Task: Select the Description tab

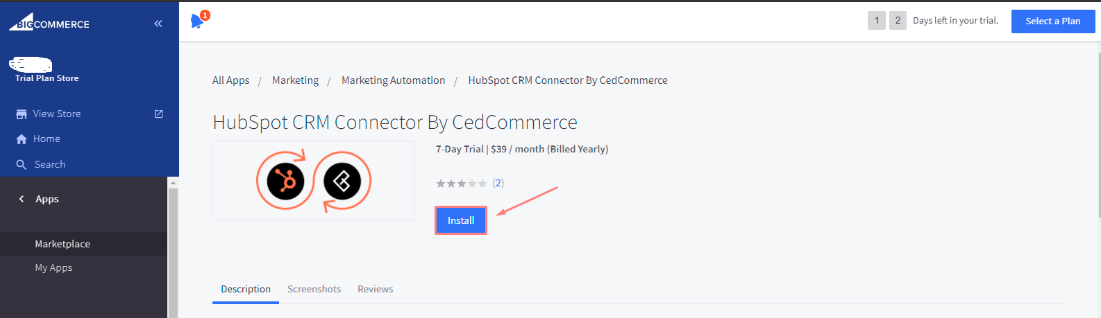Action: (x=246, y=289)
